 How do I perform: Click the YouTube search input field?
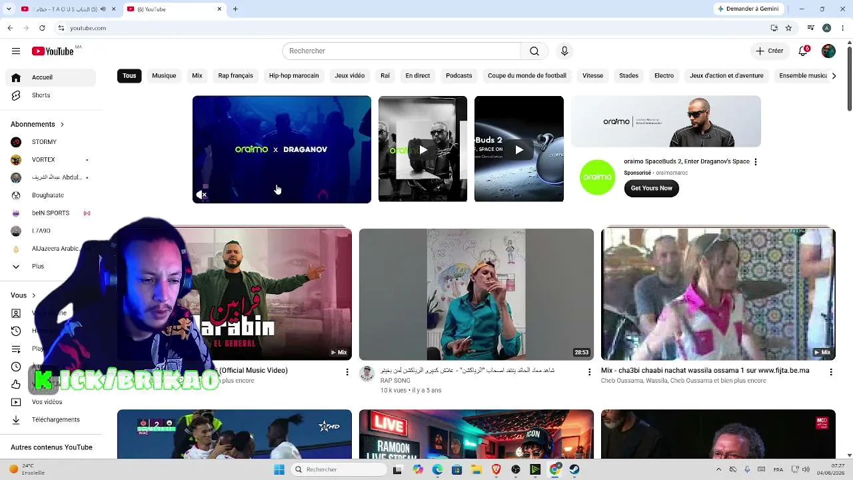(401, 51)
